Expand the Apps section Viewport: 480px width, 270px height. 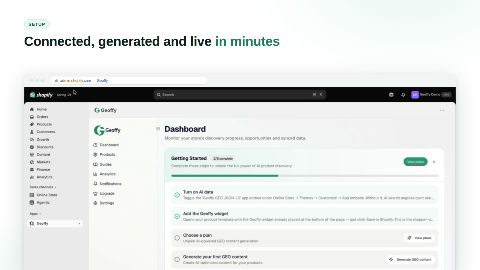[35, 214]
